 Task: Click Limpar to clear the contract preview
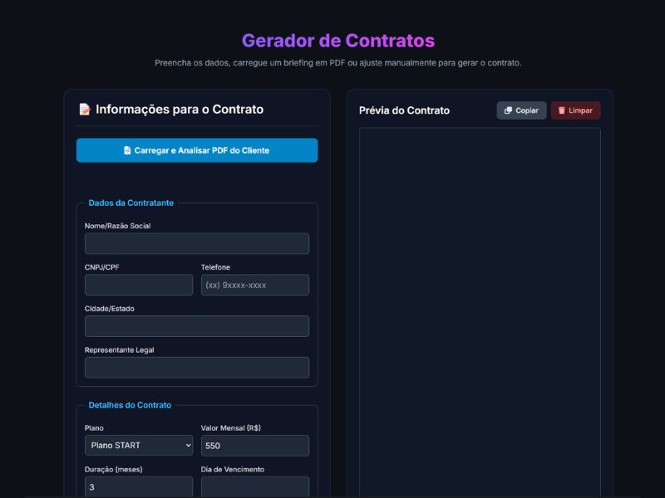[574, 110]
